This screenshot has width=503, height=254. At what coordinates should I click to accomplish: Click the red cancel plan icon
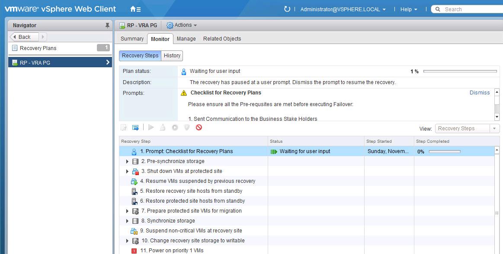tap(199, 127)
